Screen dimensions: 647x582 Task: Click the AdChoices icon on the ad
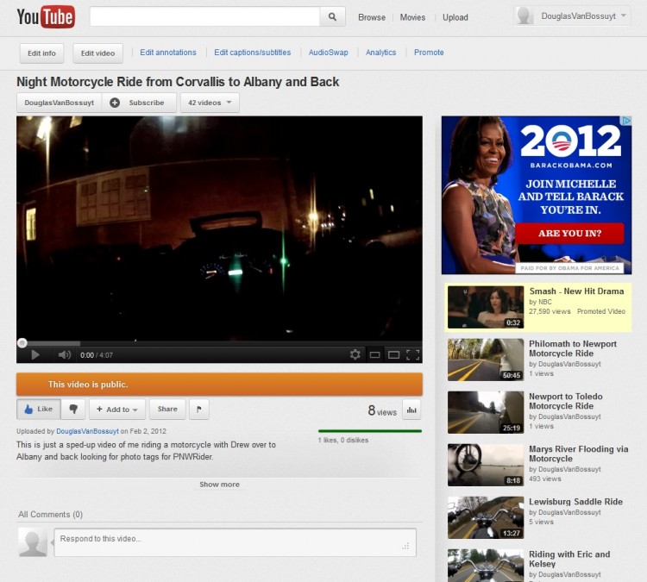627,121
